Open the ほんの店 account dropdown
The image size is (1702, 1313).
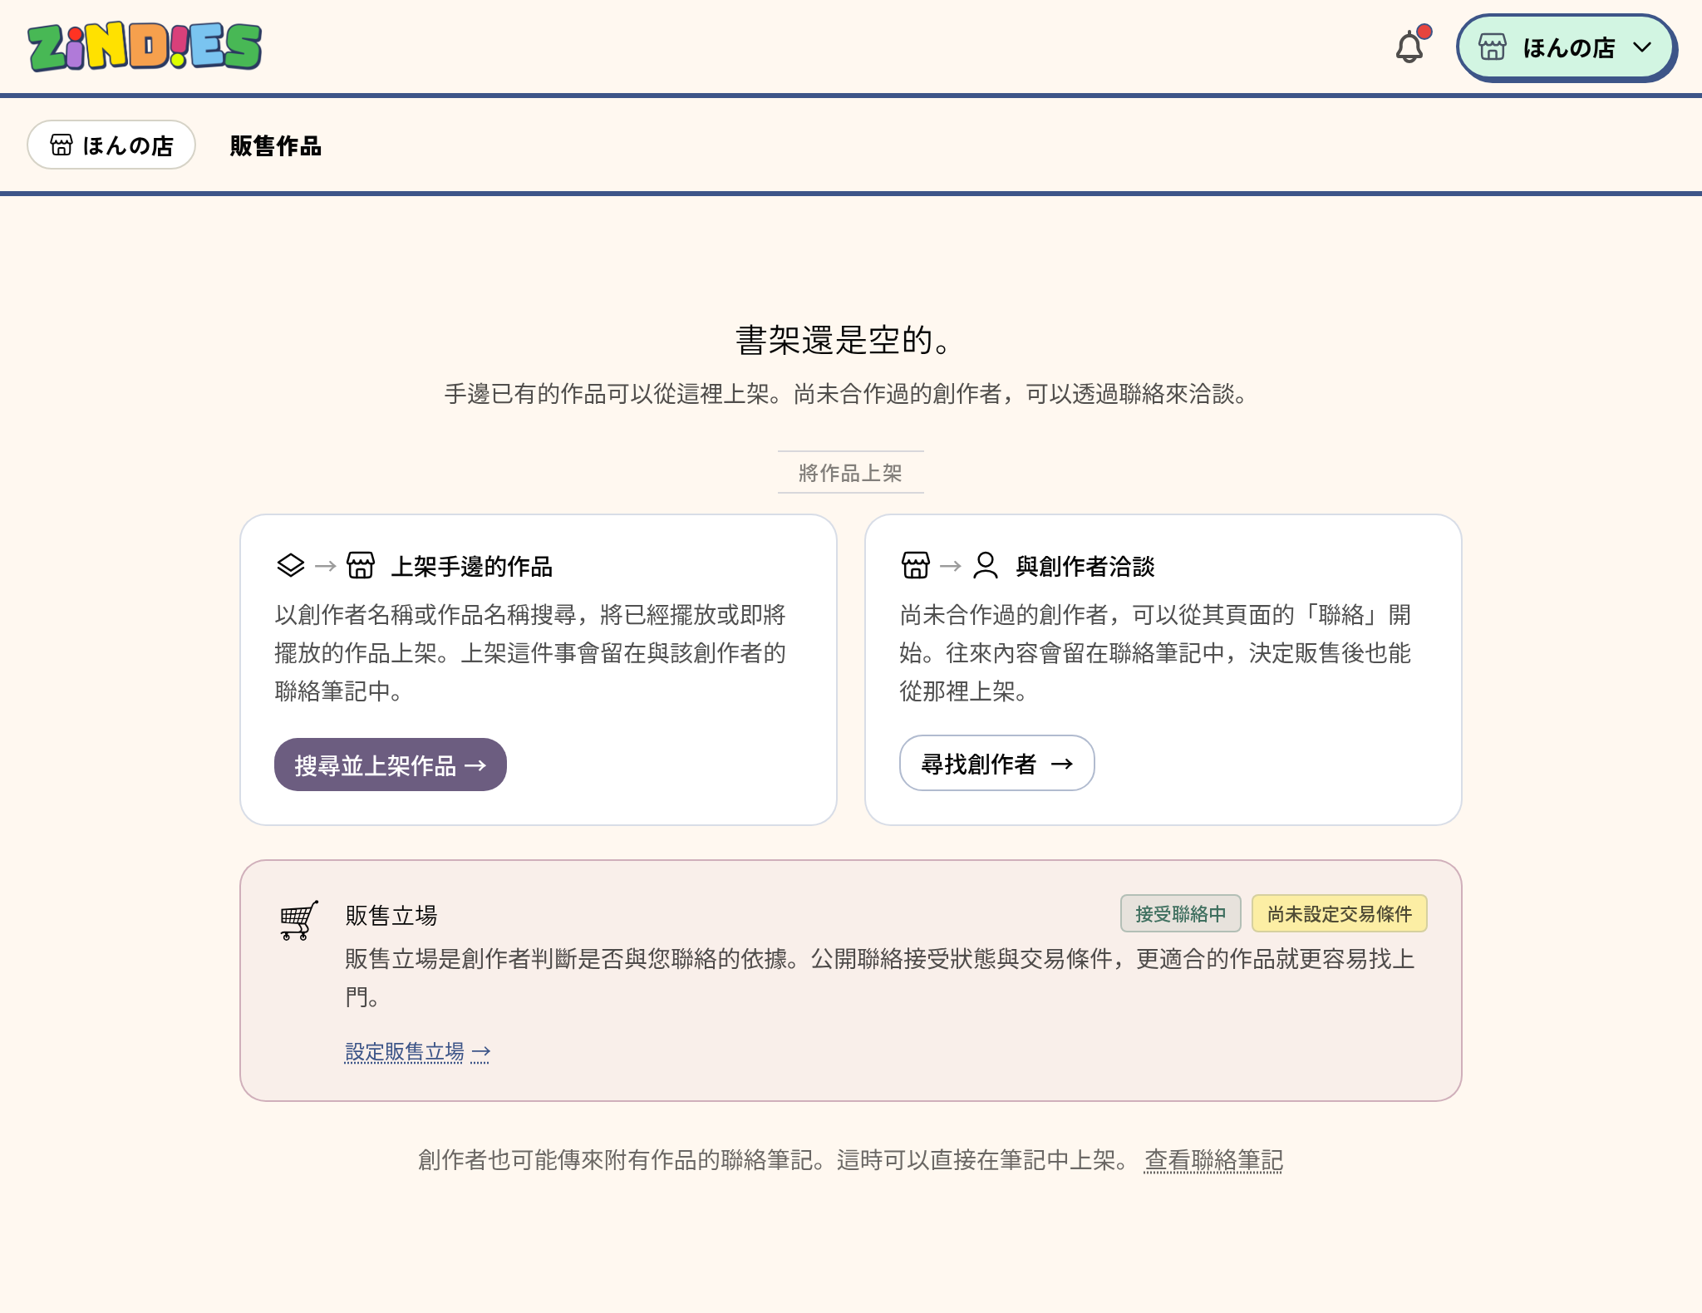pos(1567,47)
